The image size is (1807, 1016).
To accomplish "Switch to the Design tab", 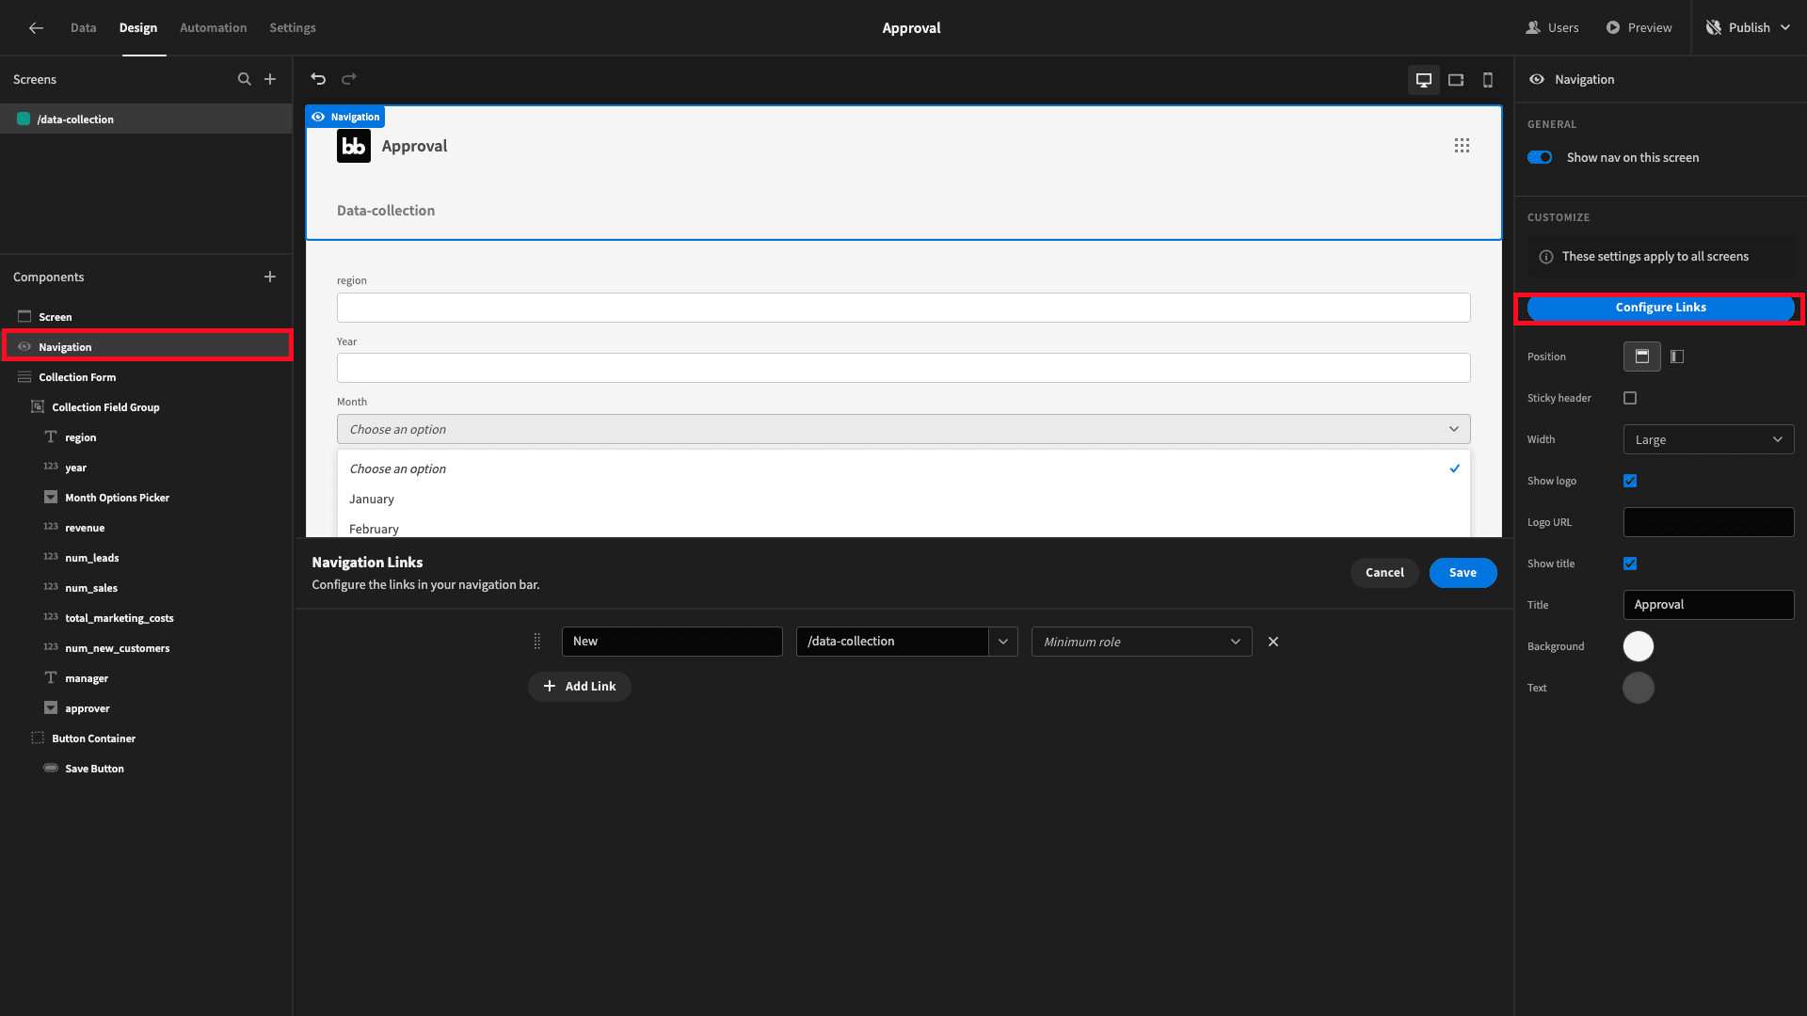I will point(138,28).
